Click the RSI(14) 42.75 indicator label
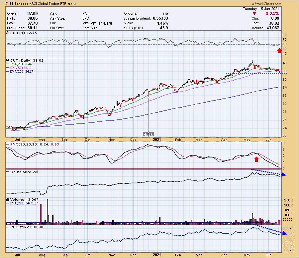Screen dimensions: 299x258 (x=23, y=33)
